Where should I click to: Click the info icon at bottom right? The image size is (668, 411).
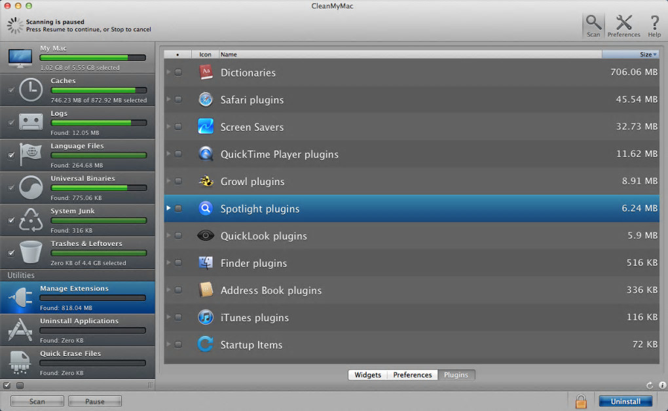pyautogui.click(x=662, y=385)
